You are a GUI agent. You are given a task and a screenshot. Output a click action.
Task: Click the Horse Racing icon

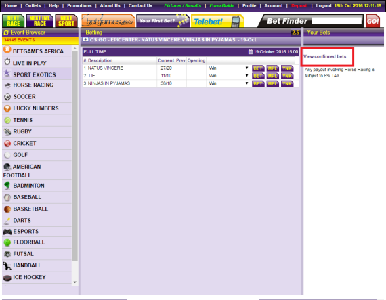pyautogui.click(x=7, y=85)
